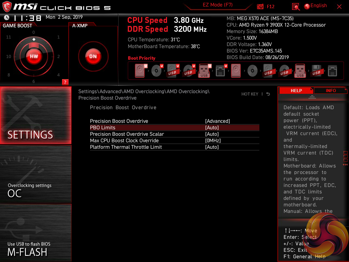This screenshot has width=349, height=262.
Task: Click MB: MEG X570 ACE (MS-7C35) text
Action: click(x=260, y=18)
